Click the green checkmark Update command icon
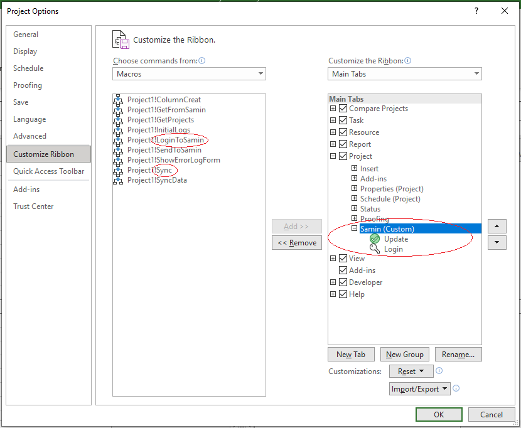 click(375, 239)
